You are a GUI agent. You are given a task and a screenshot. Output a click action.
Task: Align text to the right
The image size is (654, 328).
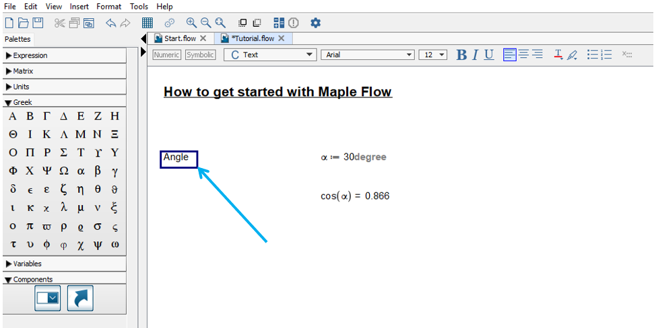tap(537, 54)
